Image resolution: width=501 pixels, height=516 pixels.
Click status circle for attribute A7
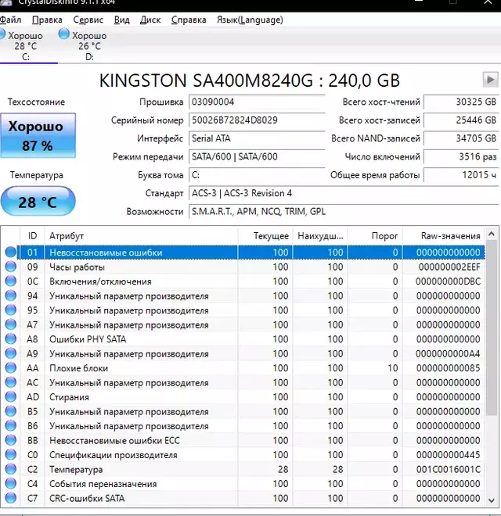tap(10, 324)
